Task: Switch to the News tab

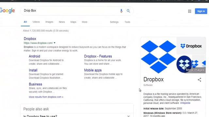Action: click(62, 22)
